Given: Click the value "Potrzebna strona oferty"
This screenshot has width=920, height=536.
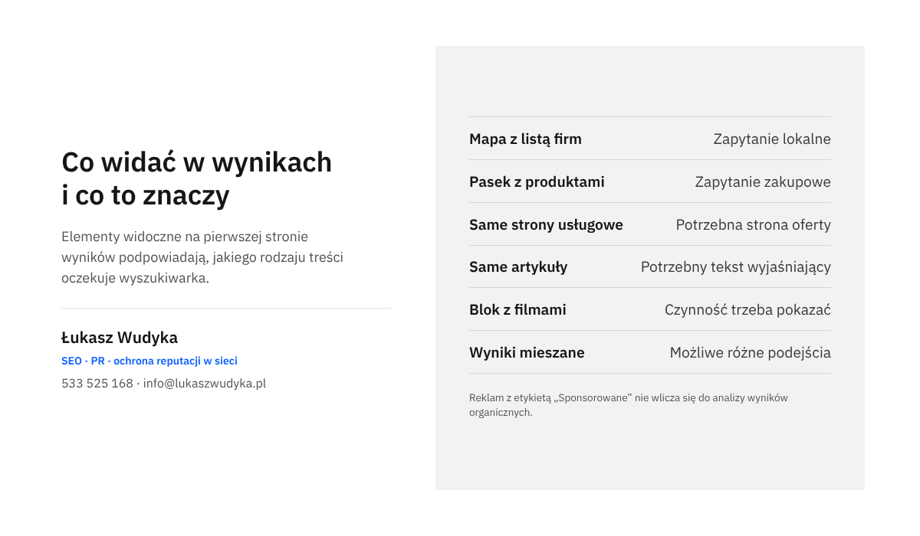Looking at the screenshot, I should point(754,225).
